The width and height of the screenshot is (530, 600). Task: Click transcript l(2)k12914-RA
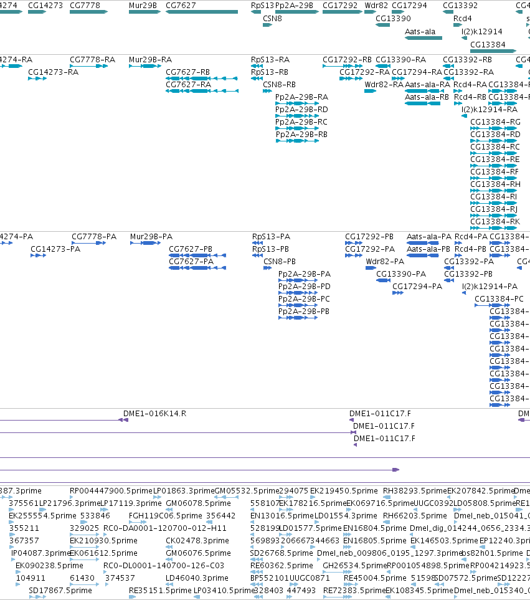click(490, 110)
